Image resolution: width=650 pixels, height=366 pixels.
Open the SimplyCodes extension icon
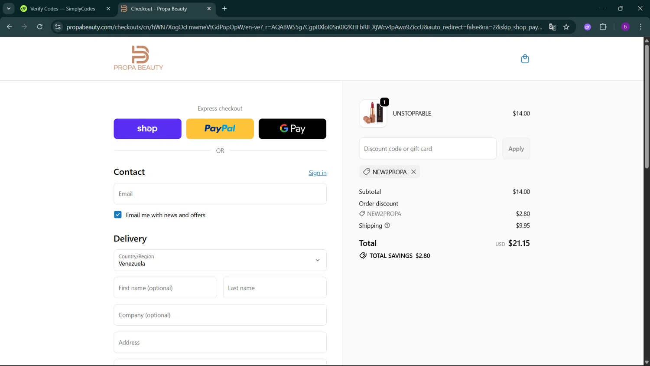coord(588,27)
